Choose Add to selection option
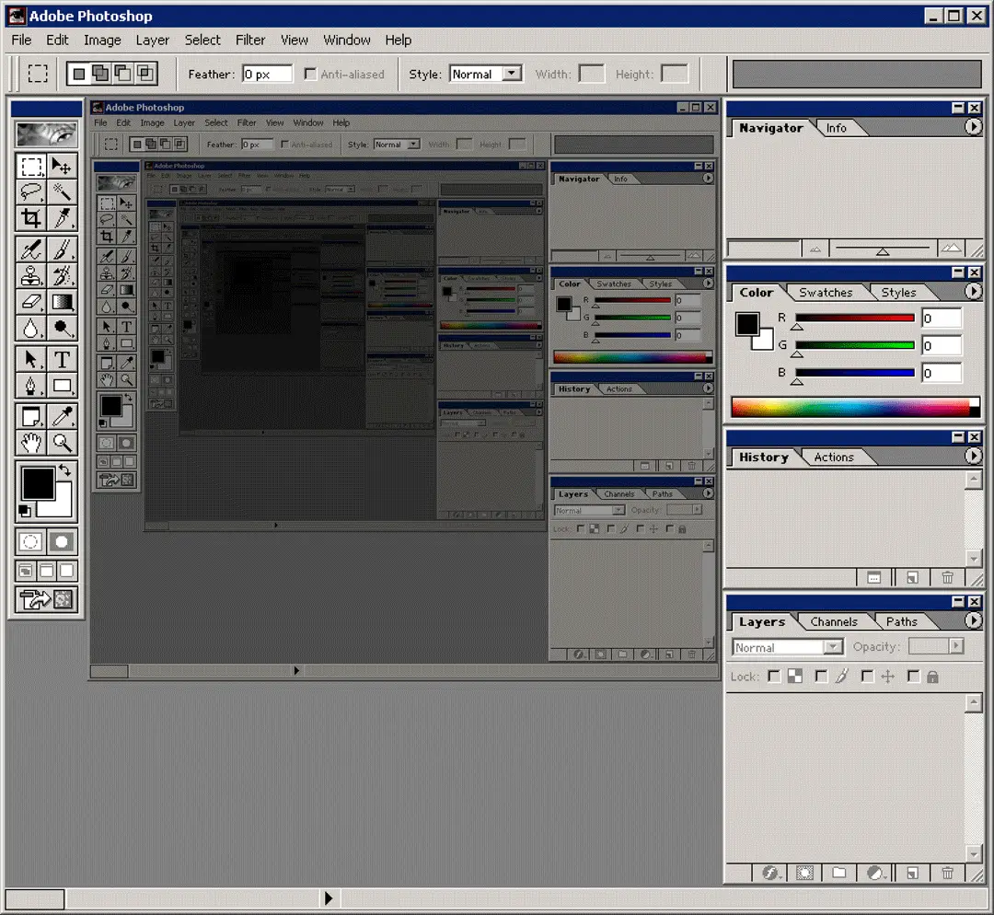Image resolution: width=994 pixels, height=915 pixels. click(x=100, y=74)
